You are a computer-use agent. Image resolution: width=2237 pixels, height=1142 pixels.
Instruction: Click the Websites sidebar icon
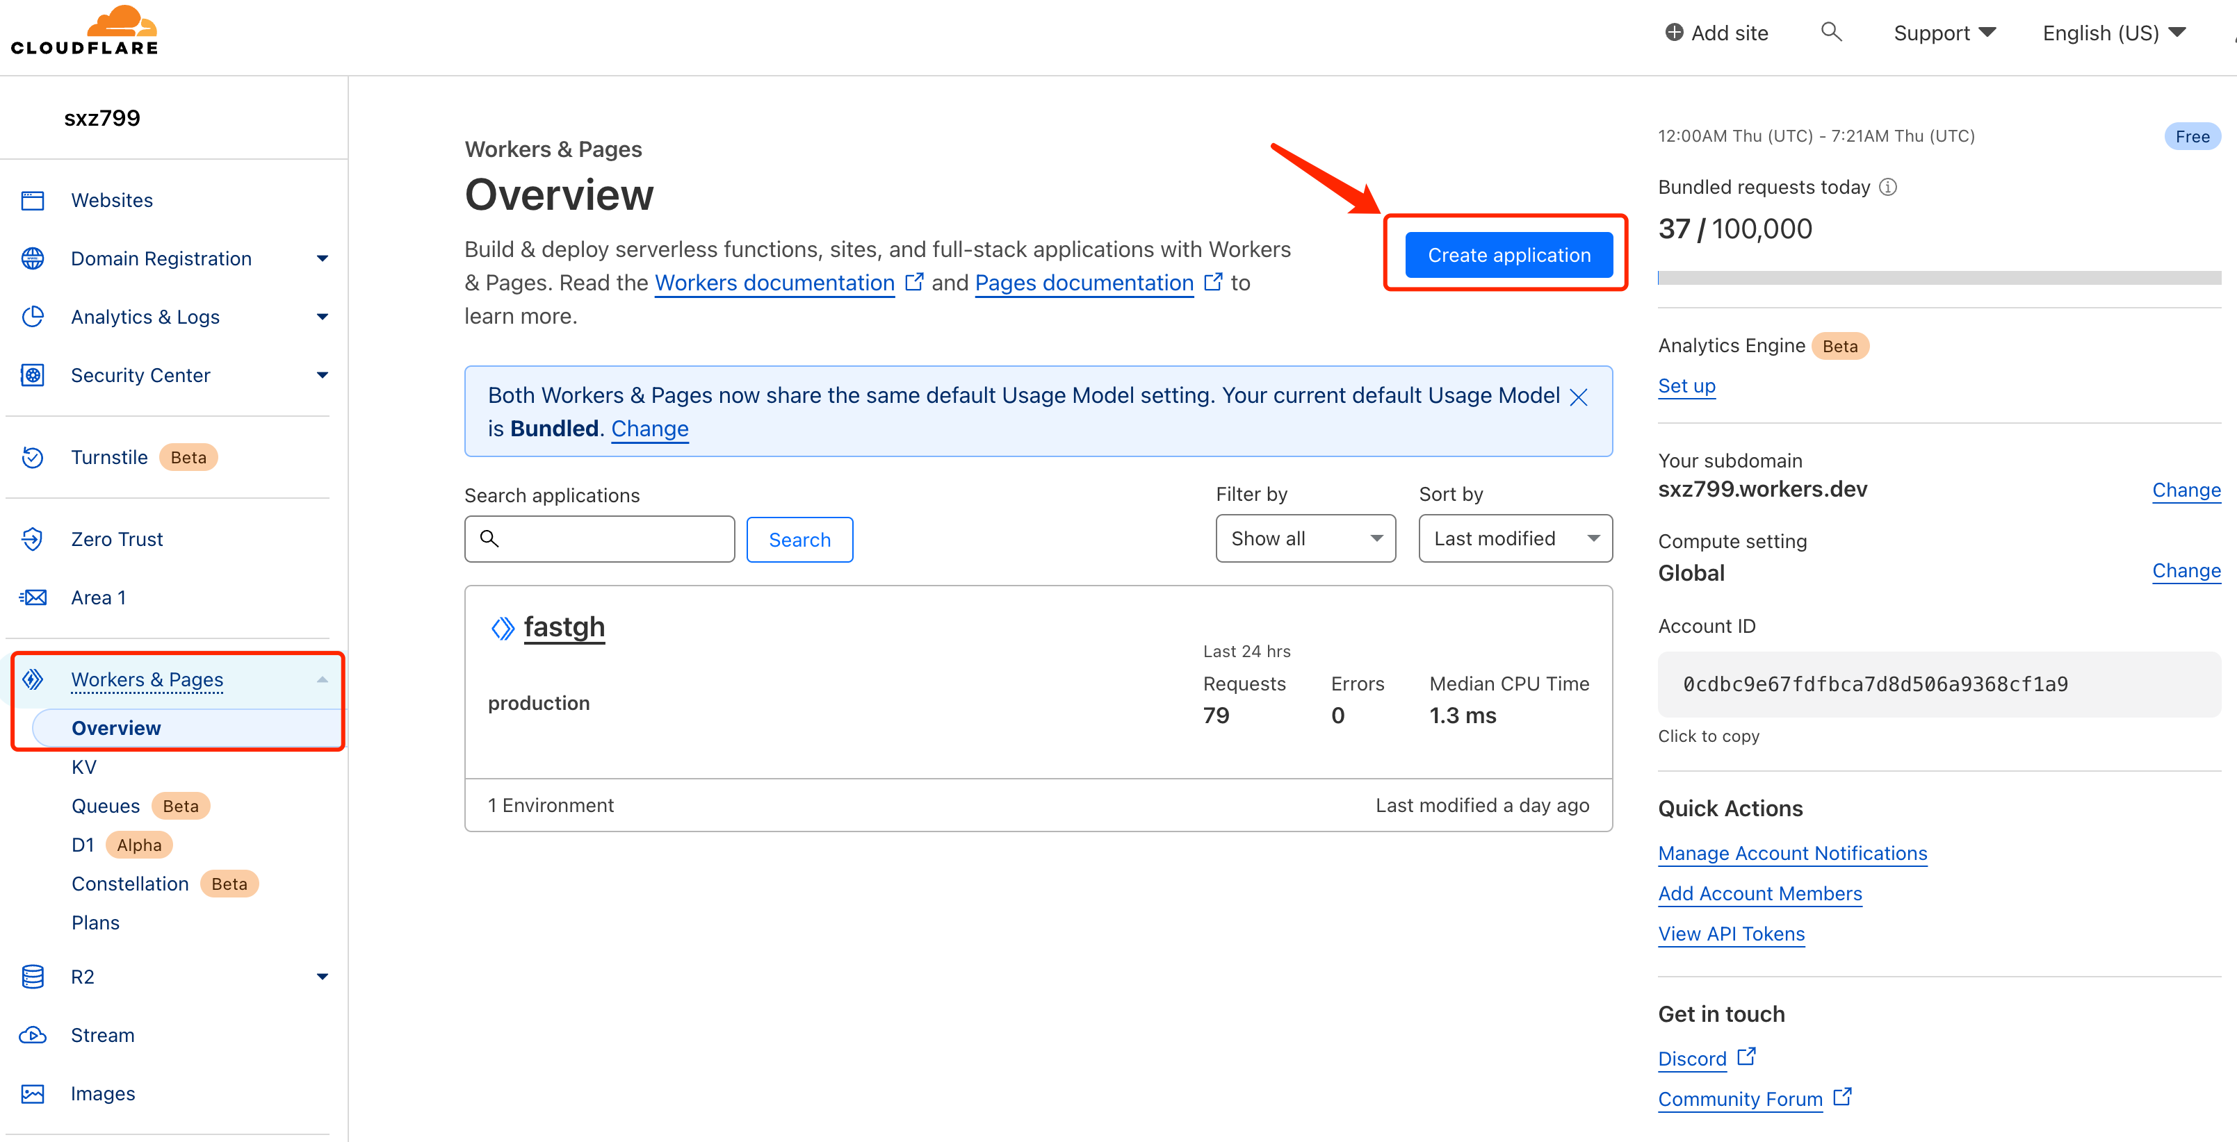pos(33,201)
